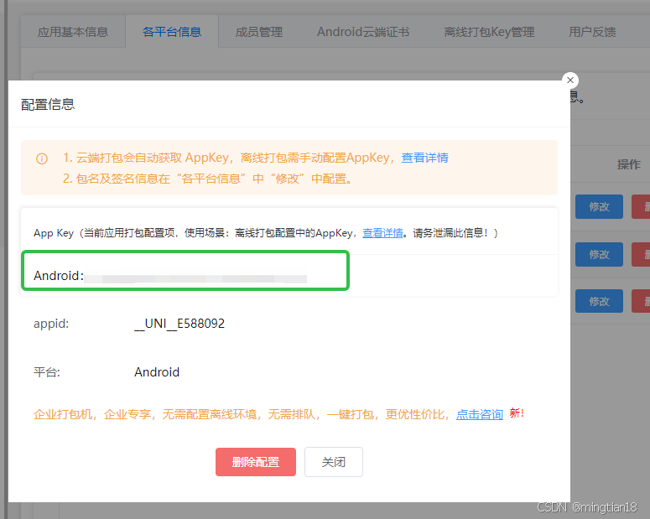Screen dimensions: 650x519
Task: Open the 应用基本信息 tab
Action: point(73,32)
